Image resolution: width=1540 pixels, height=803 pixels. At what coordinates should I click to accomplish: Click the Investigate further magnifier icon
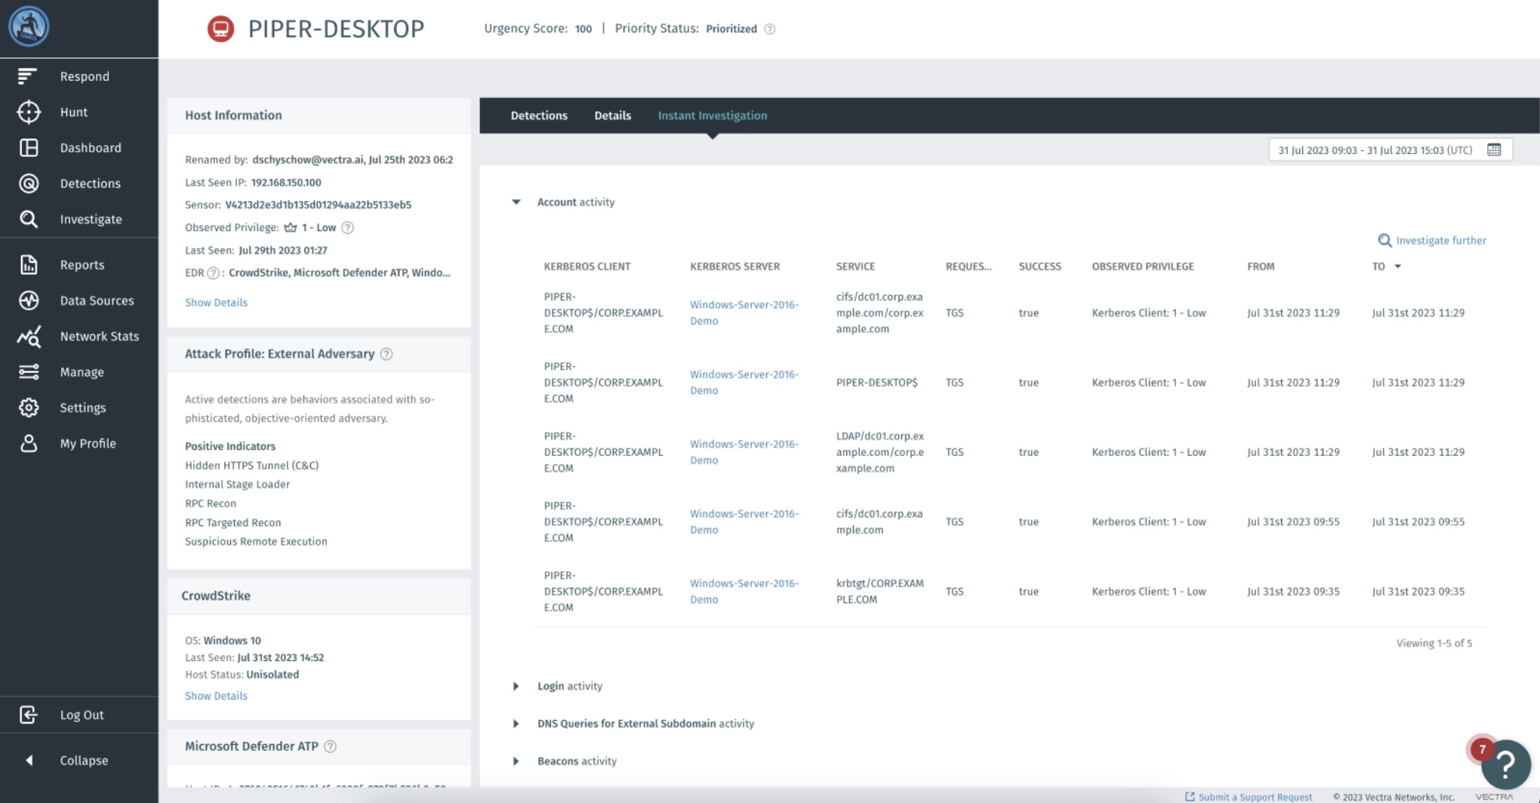coord(1384,240)
